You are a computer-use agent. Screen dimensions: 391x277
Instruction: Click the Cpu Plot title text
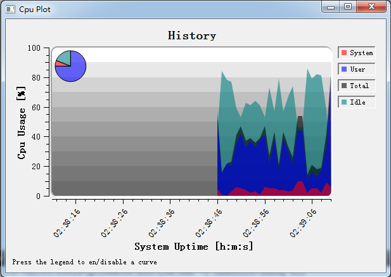(x=35, y=10)
